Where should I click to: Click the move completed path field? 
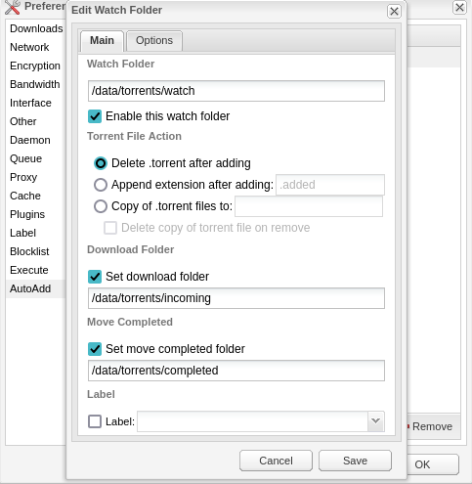[236, 371]
